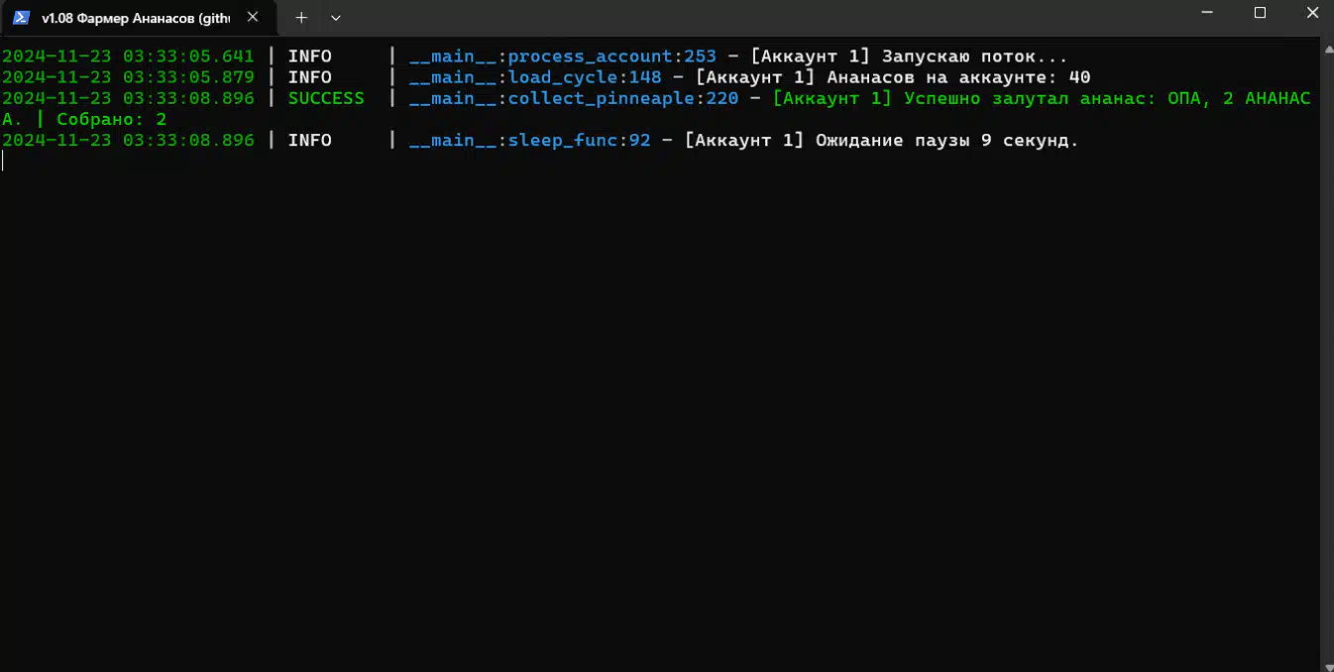Click the green Собрано: 2 text
1334x672 pixels.
(111, 119)
